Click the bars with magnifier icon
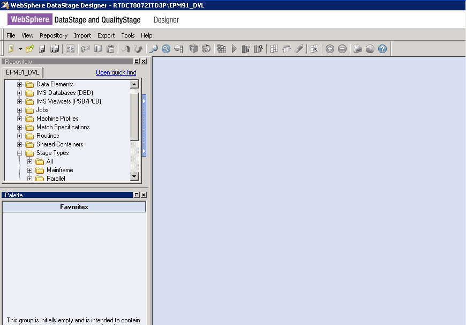The width and height of the screenshot is (466, 325). pyautogui.click(x=259, y=48)
